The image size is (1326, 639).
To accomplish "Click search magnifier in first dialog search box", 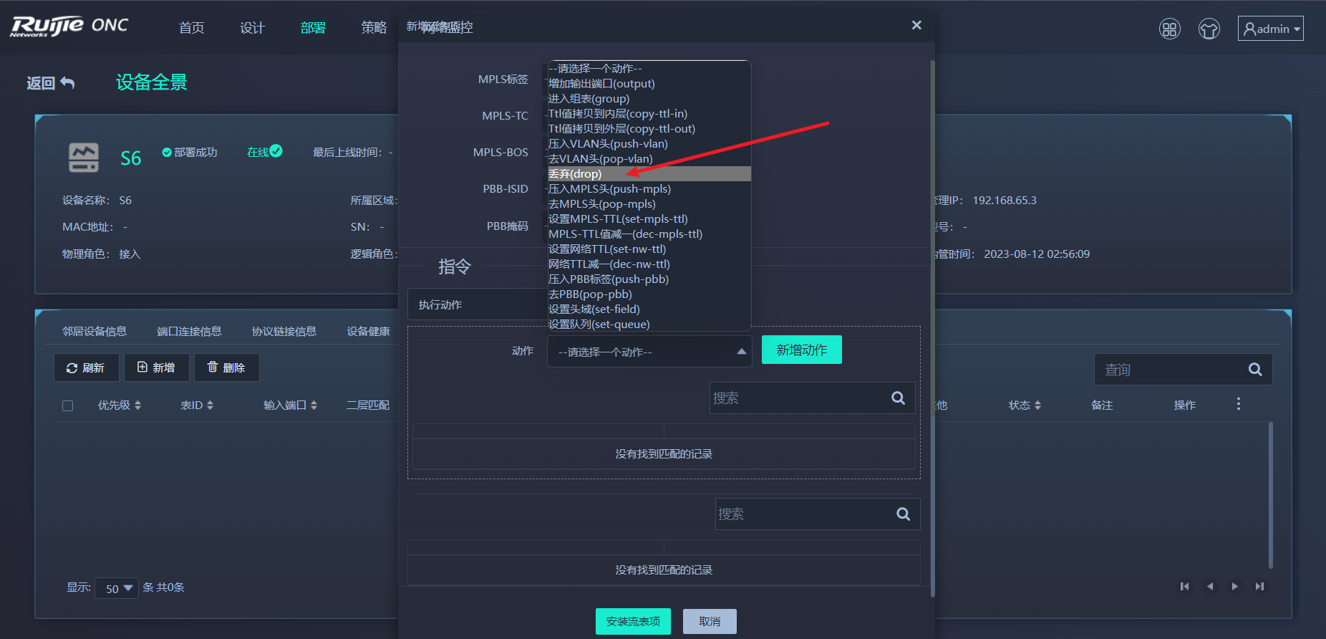I will 898,398.
